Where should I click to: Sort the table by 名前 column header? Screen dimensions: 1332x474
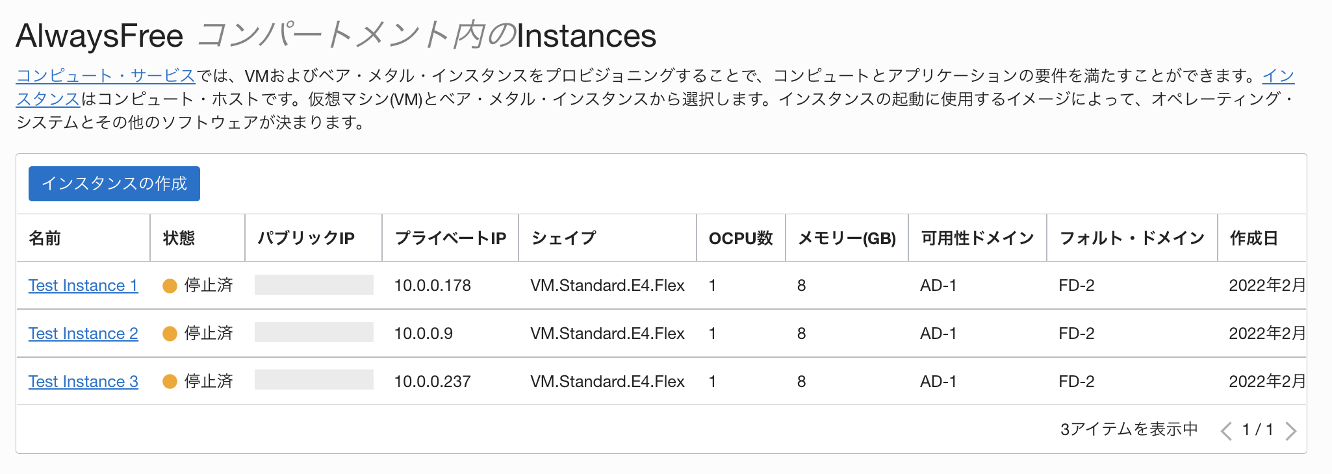[x=44, y=238]
